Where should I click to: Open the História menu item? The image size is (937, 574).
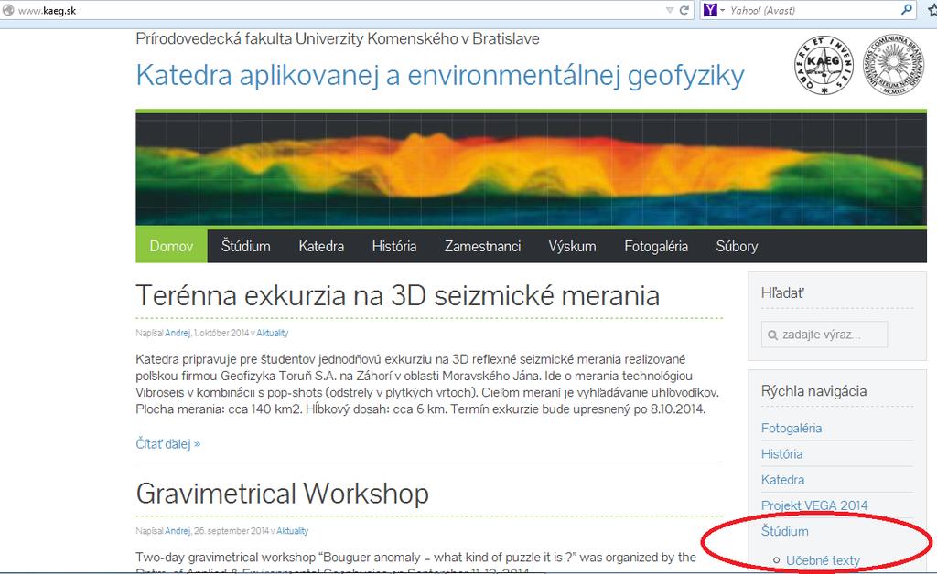pos(394,246)
